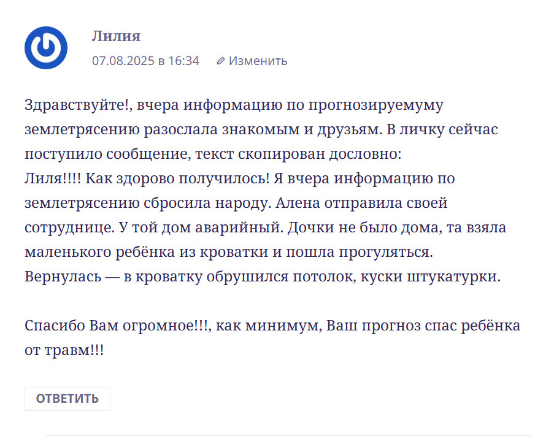Open the comment timestamp 07.08.2025 в 16:34

pos(145,61)
